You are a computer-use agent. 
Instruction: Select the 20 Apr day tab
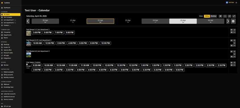(45, 21)
